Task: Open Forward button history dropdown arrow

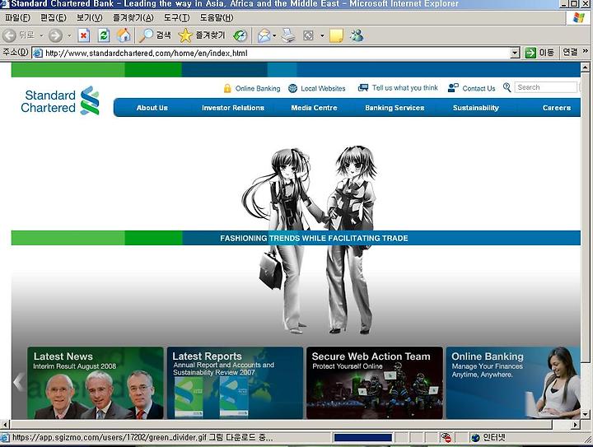Action: [x=69, y=35]
